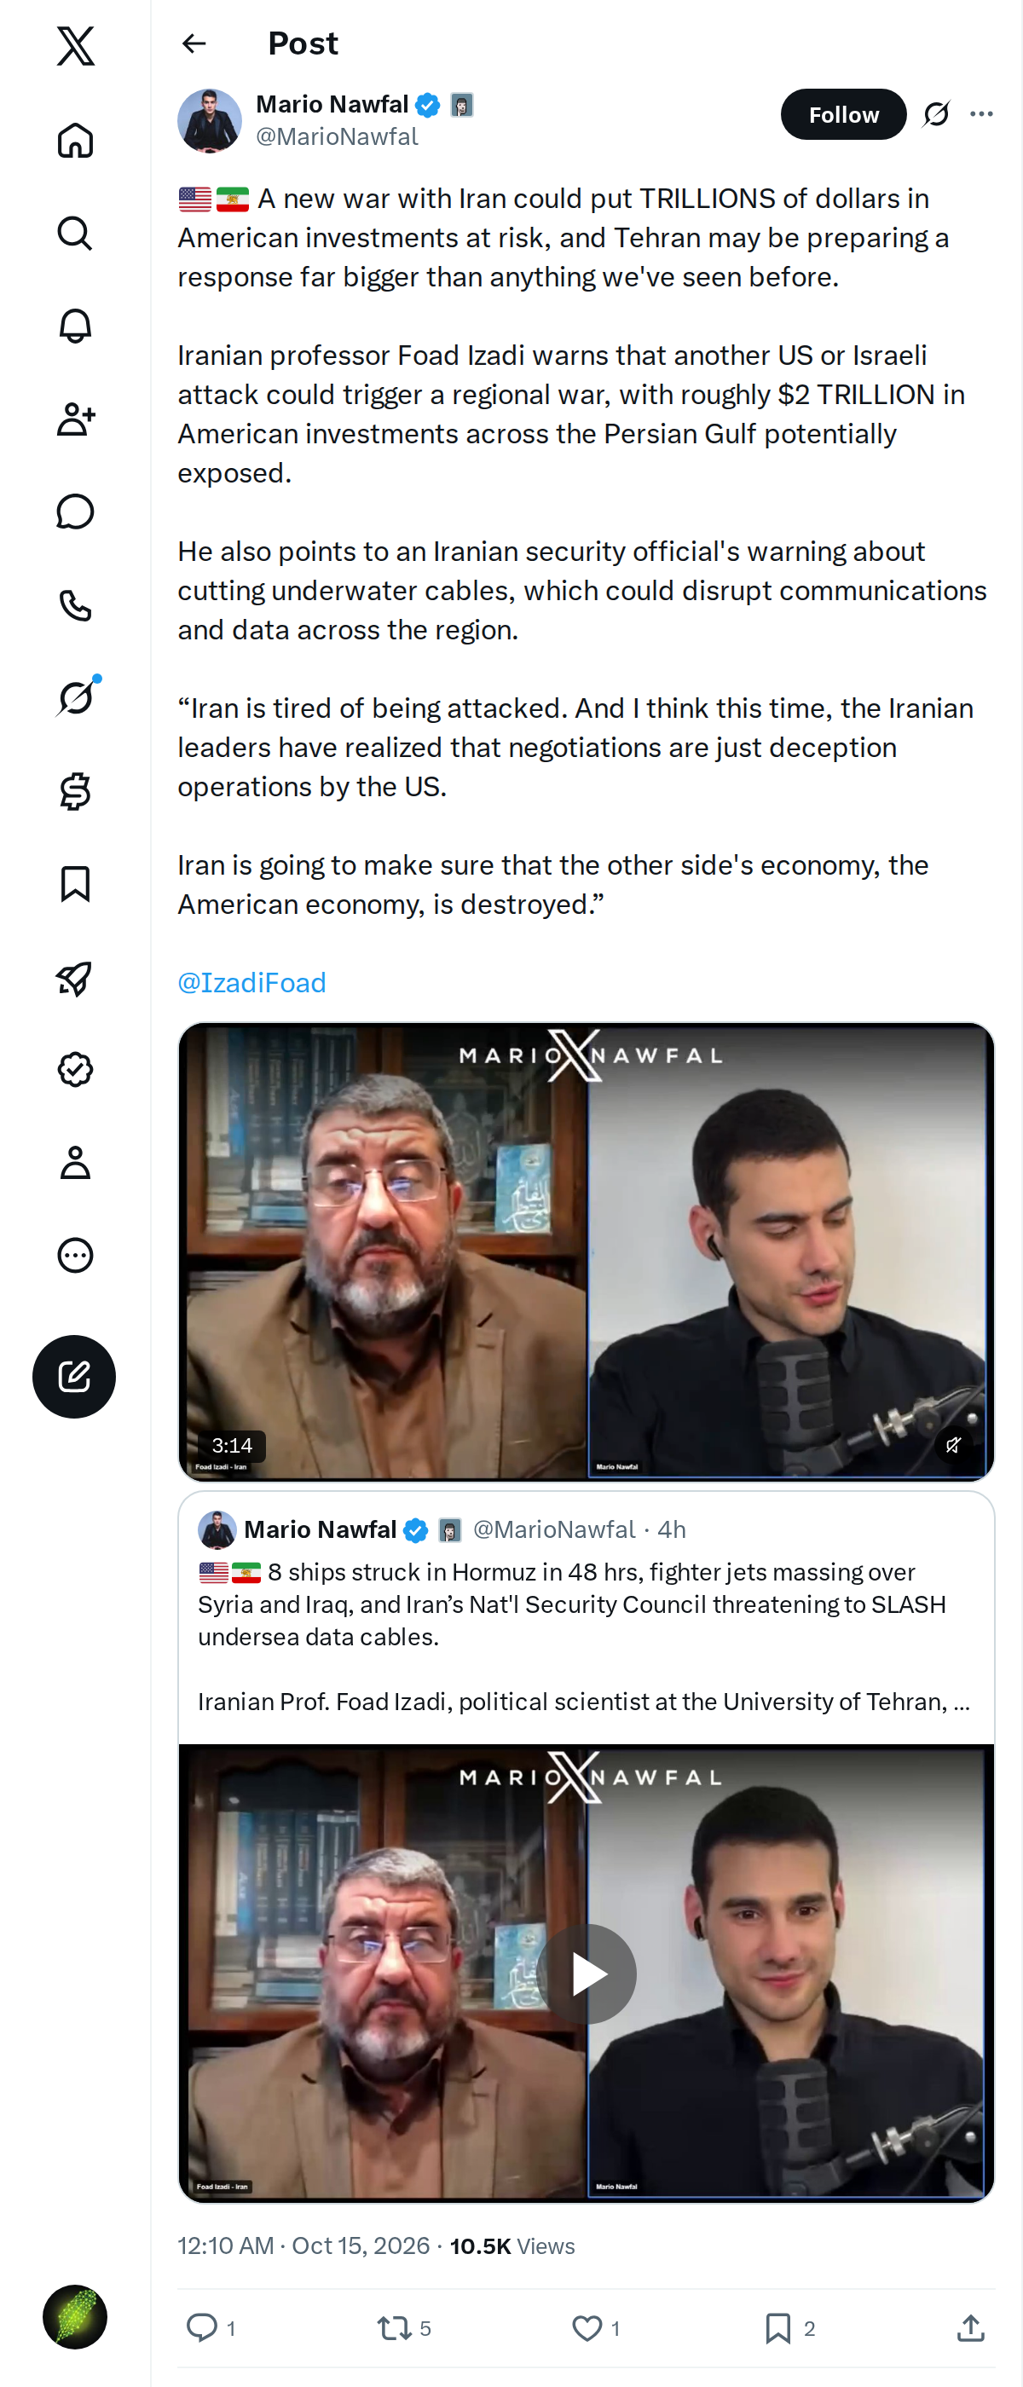
Task: Go to Home feed icon
Action: click(75, 140)
